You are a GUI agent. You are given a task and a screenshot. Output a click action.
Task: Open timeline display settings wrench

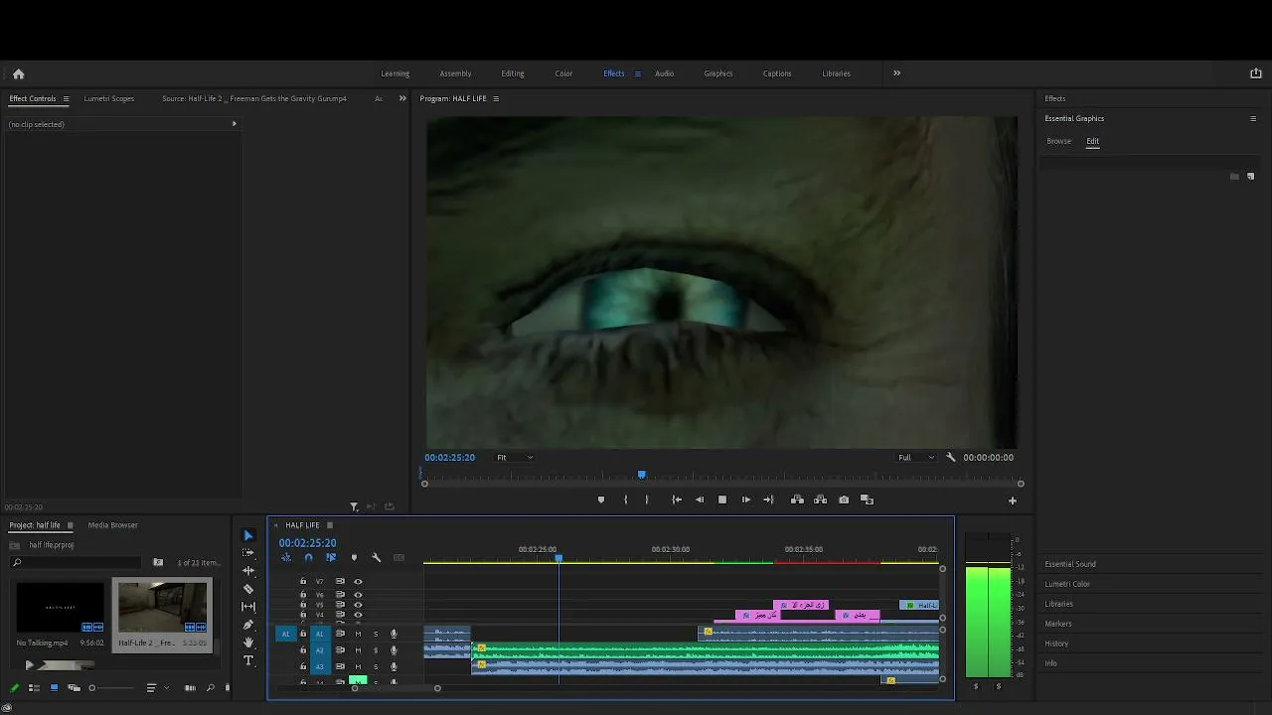coord(376,558)
